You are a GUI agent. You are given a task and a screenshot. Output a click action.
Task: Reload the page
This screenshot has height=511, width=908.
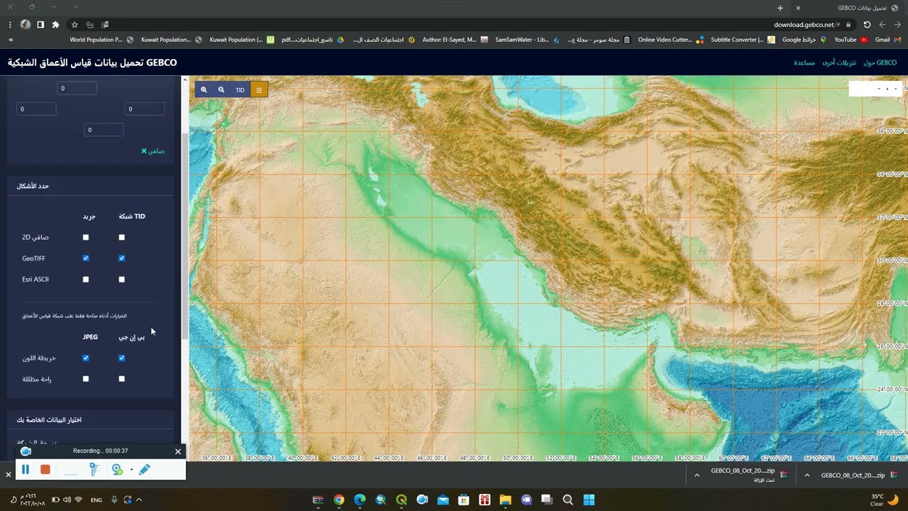(x=867, y=24)
